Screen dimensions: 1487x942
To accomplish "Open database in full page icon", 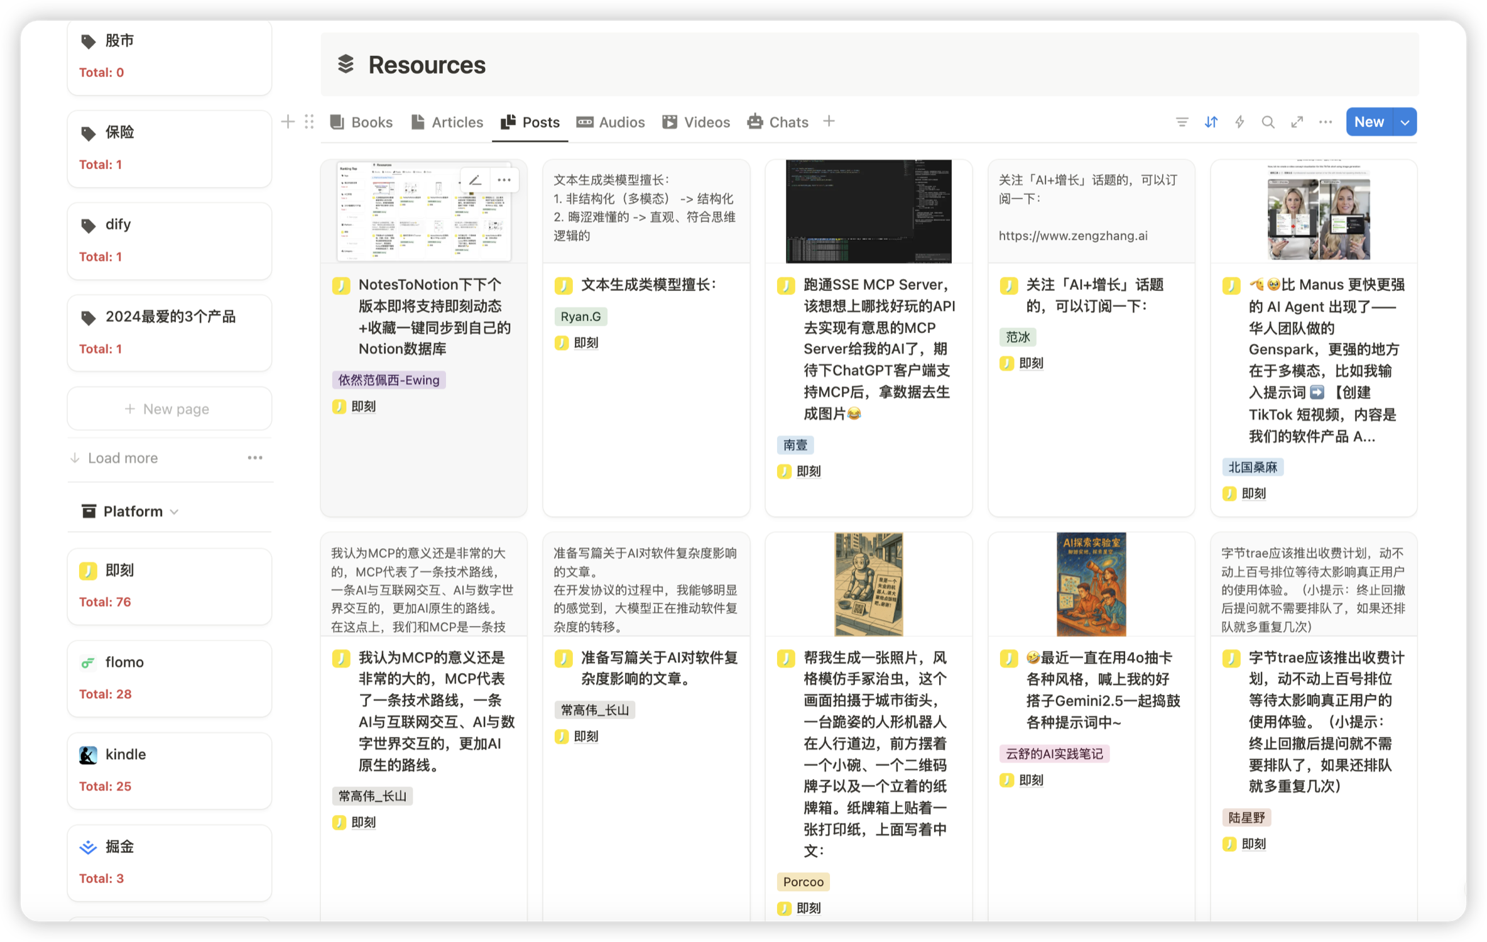I will 1297,122.
